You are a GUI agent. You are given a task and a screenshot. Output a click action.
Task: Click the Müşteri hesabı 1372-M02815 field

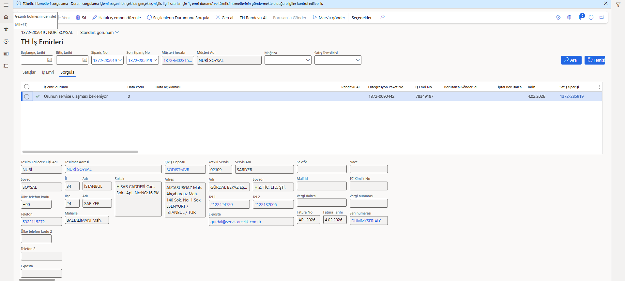178,60
